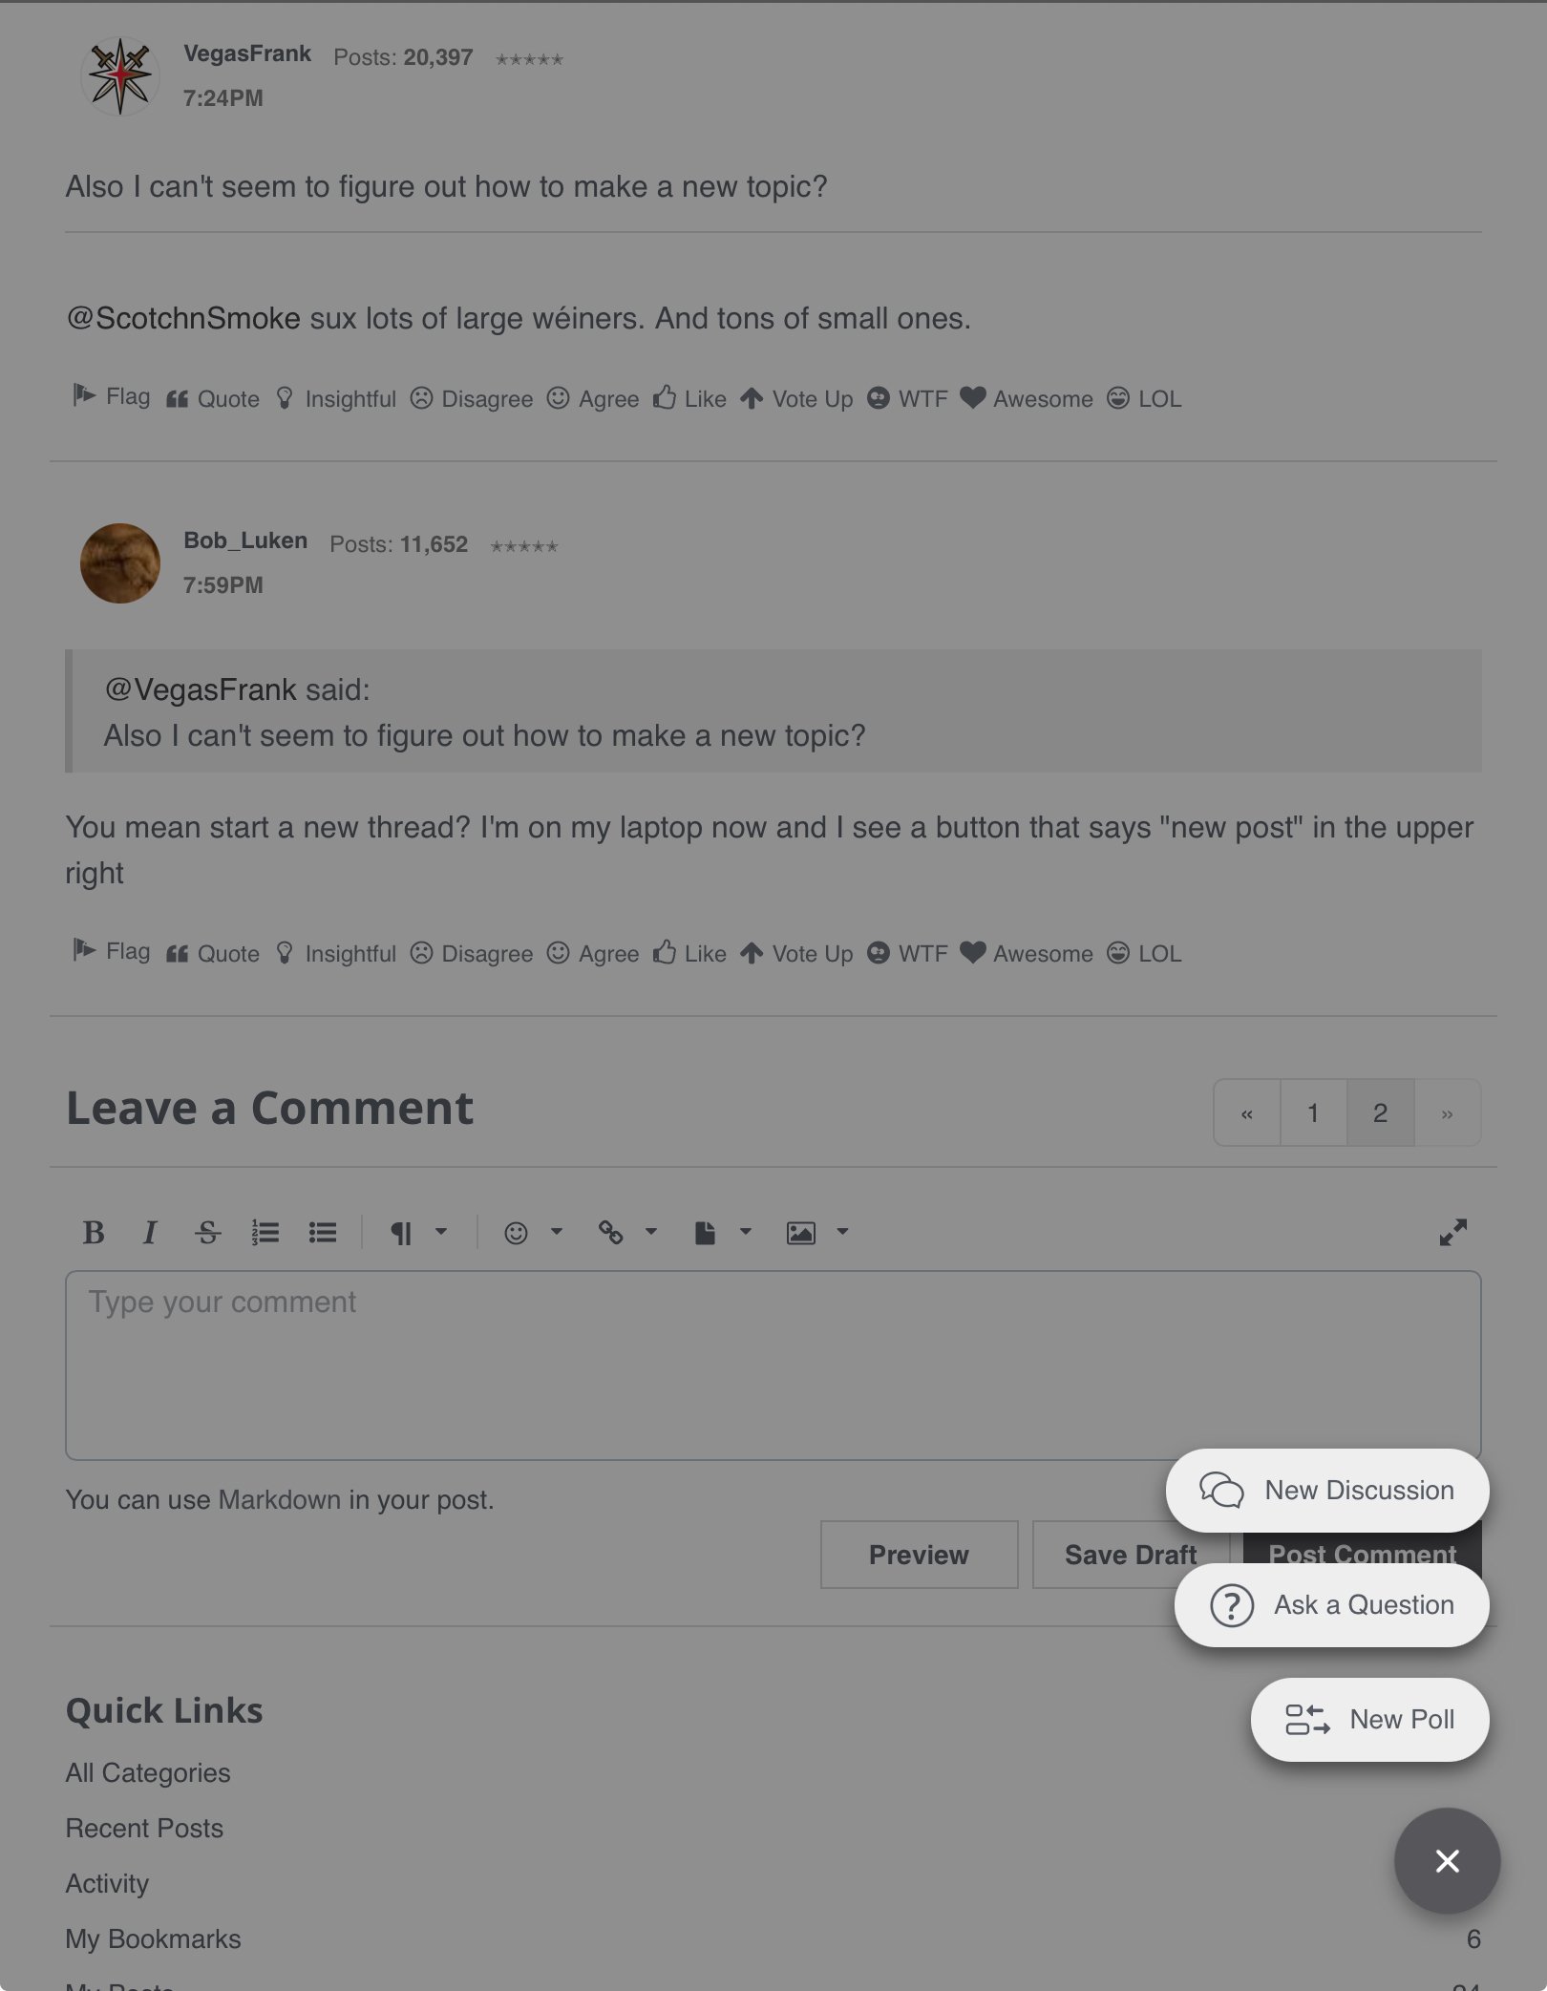This screenshot has height=1991, width=1547.
Task: Open the insert link dropdown
Action: 627,1233
